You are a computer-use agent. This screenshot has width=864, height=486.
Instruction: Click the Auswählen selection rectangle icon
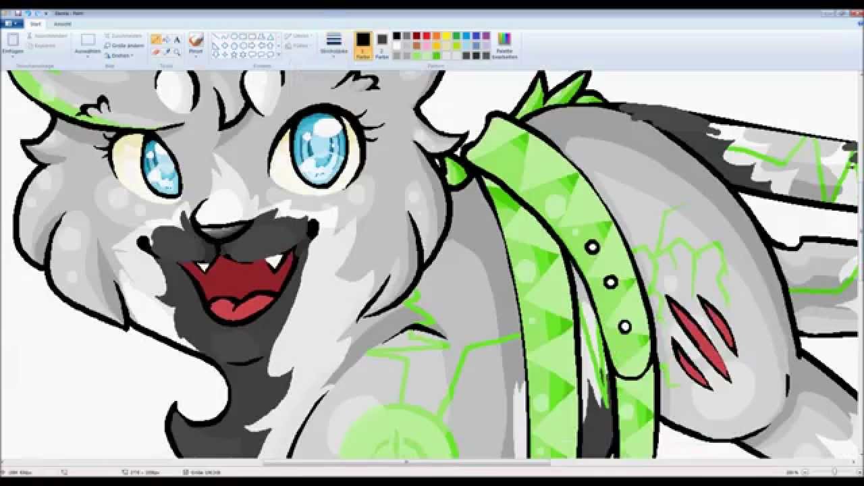coord(88,39)
